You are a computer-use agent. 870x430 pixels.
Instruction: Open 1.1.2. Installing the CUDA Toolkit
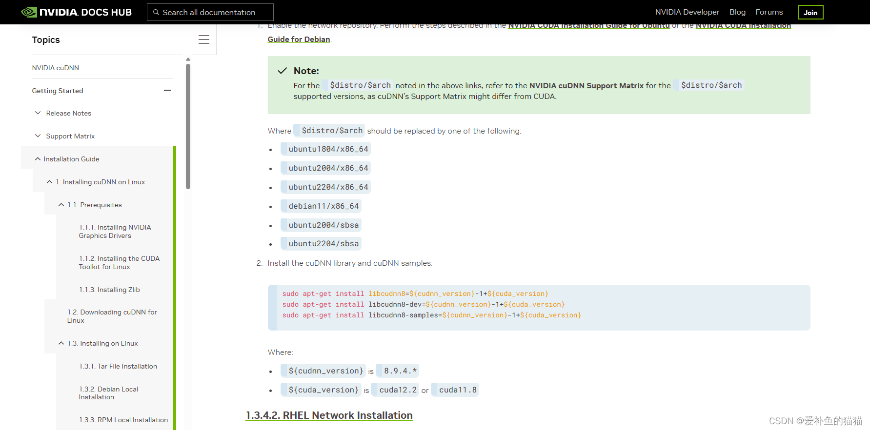tap(120, 262)
